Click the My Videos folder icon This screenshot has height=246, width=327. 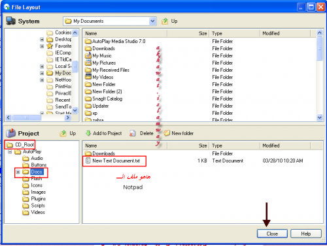(x=88, y=77)
